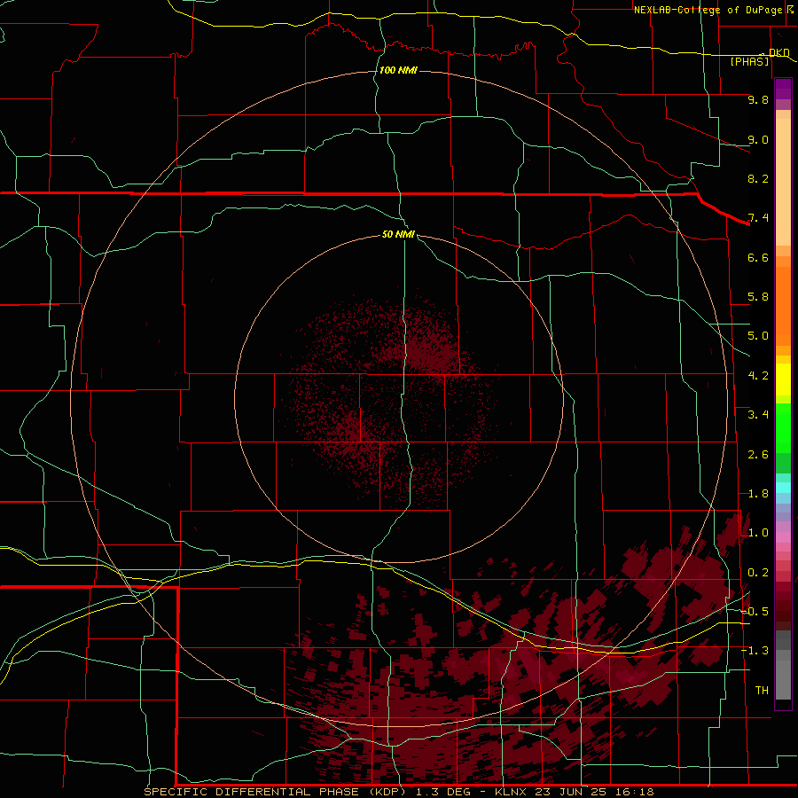Click the 1.8 value on the color scale

tap(758, 494)
